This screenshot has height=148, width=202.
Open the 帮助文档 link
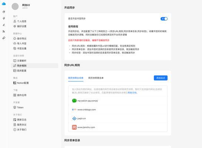coord(132,93)
